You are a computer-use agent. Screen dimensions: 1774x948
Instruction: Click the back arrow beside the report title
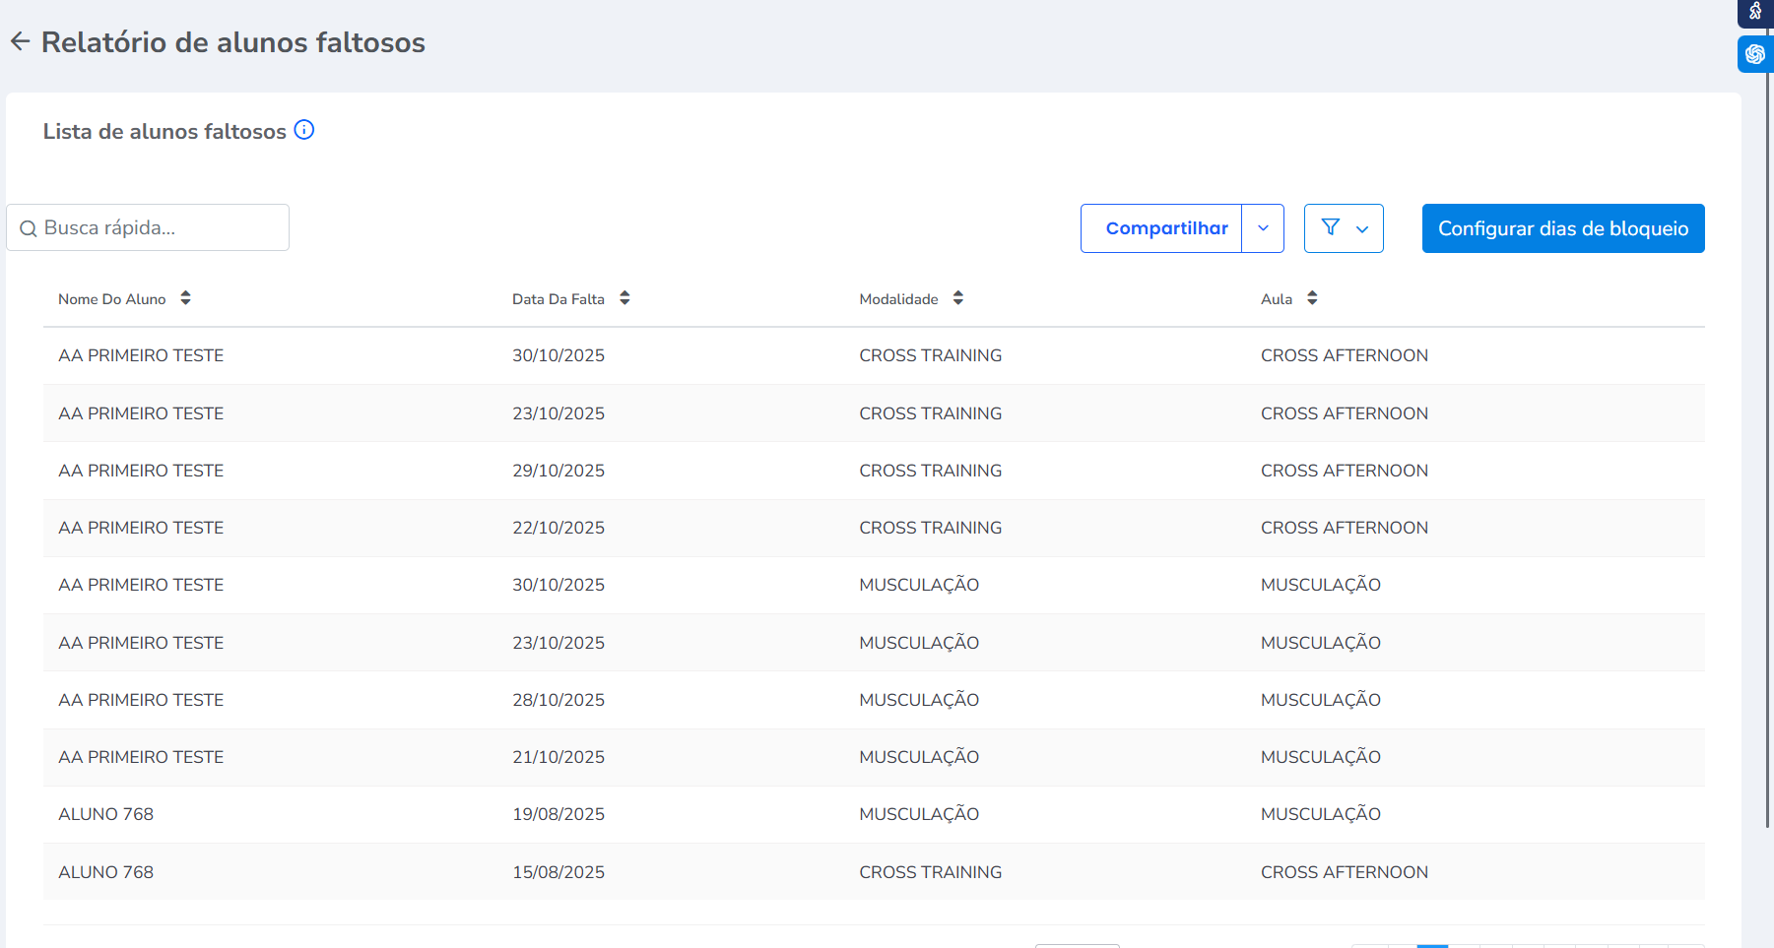tap(20, 41)
